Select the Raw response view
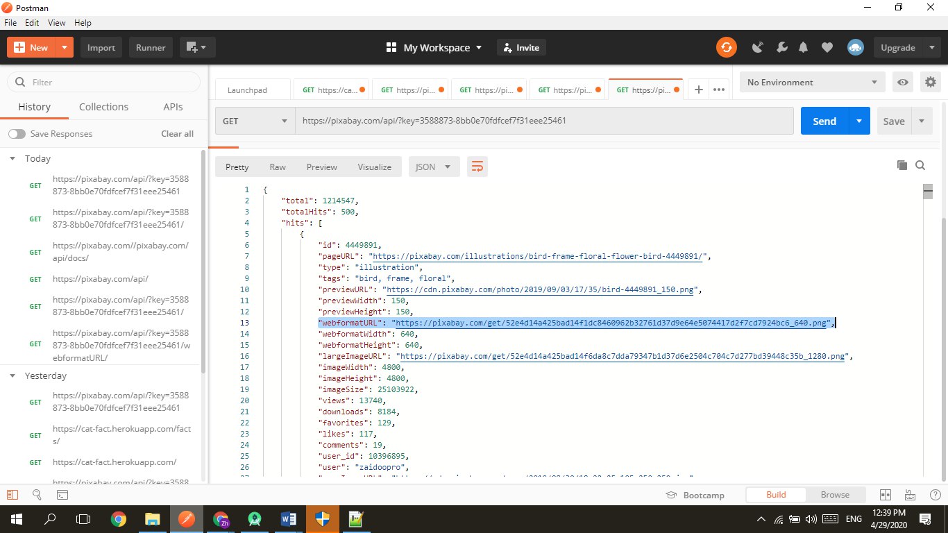Screen dimensions: 948x533 pyautogui.click(x=278, y=167)
